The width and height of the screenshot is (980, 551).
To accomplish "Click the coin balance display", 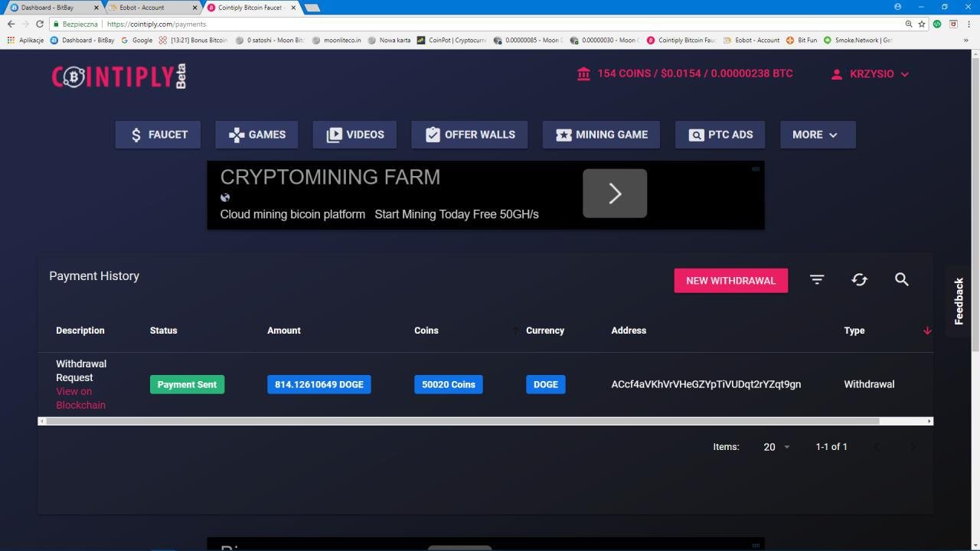I will 695,73.
